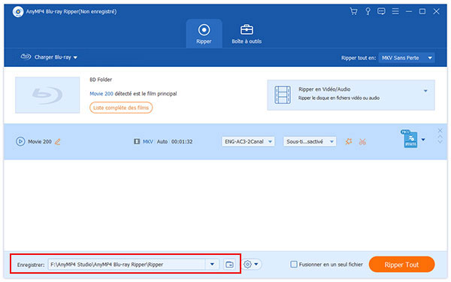Viewport: 451px width, 282px height.
Task: Move Movie 200 up with arrow
Action: click(x=440, y=136)
